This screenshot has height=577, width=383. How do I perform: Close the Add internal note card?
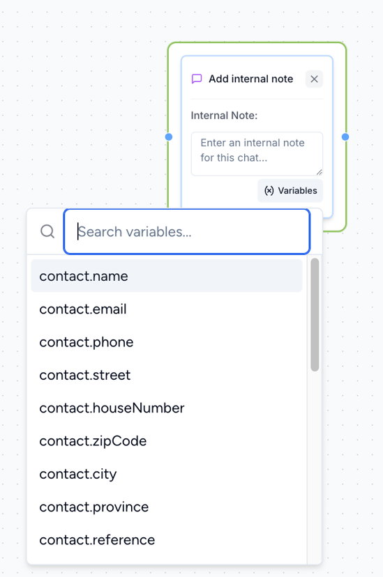pyautogui.click(x=314, y=79)
